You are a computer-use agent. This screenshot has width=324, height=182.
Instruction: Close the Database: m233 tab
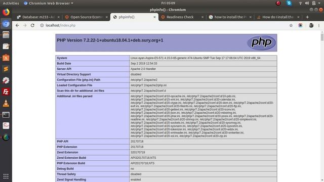point(59,17)
